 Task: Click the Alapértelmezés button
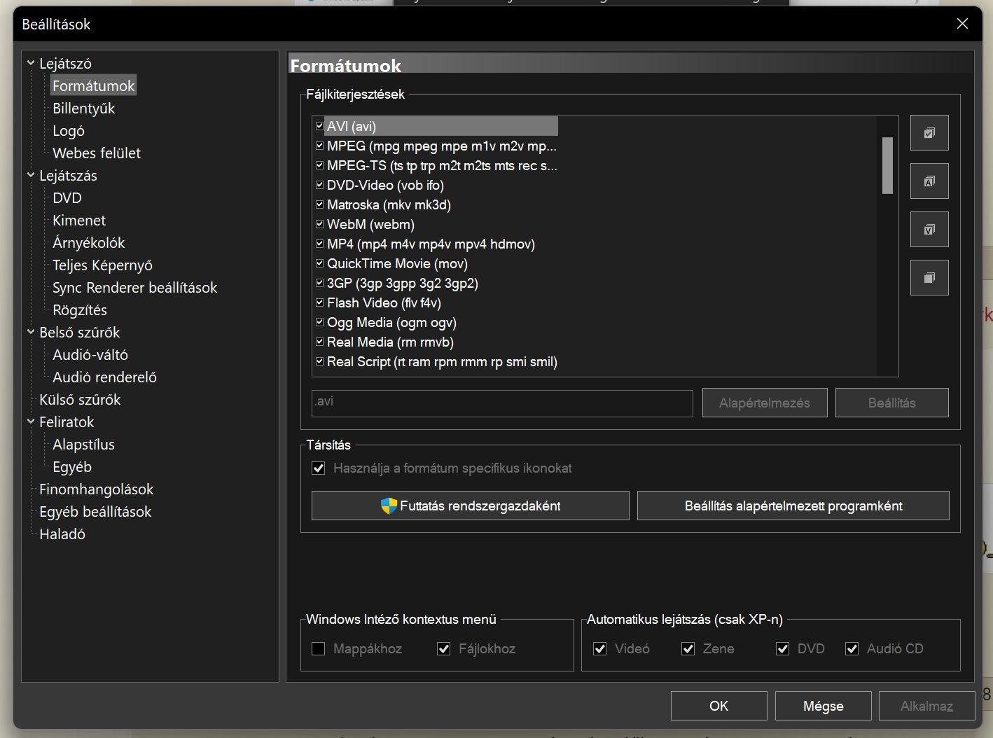765,403
